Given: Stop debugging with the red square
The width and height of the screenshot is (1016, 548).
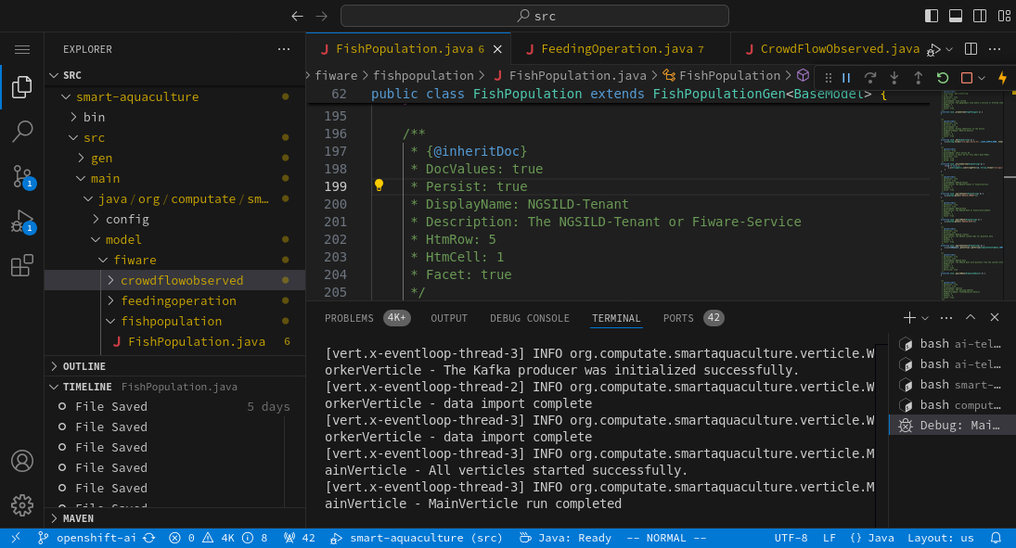Looking at the screenshot, I should tap(966, 78).
